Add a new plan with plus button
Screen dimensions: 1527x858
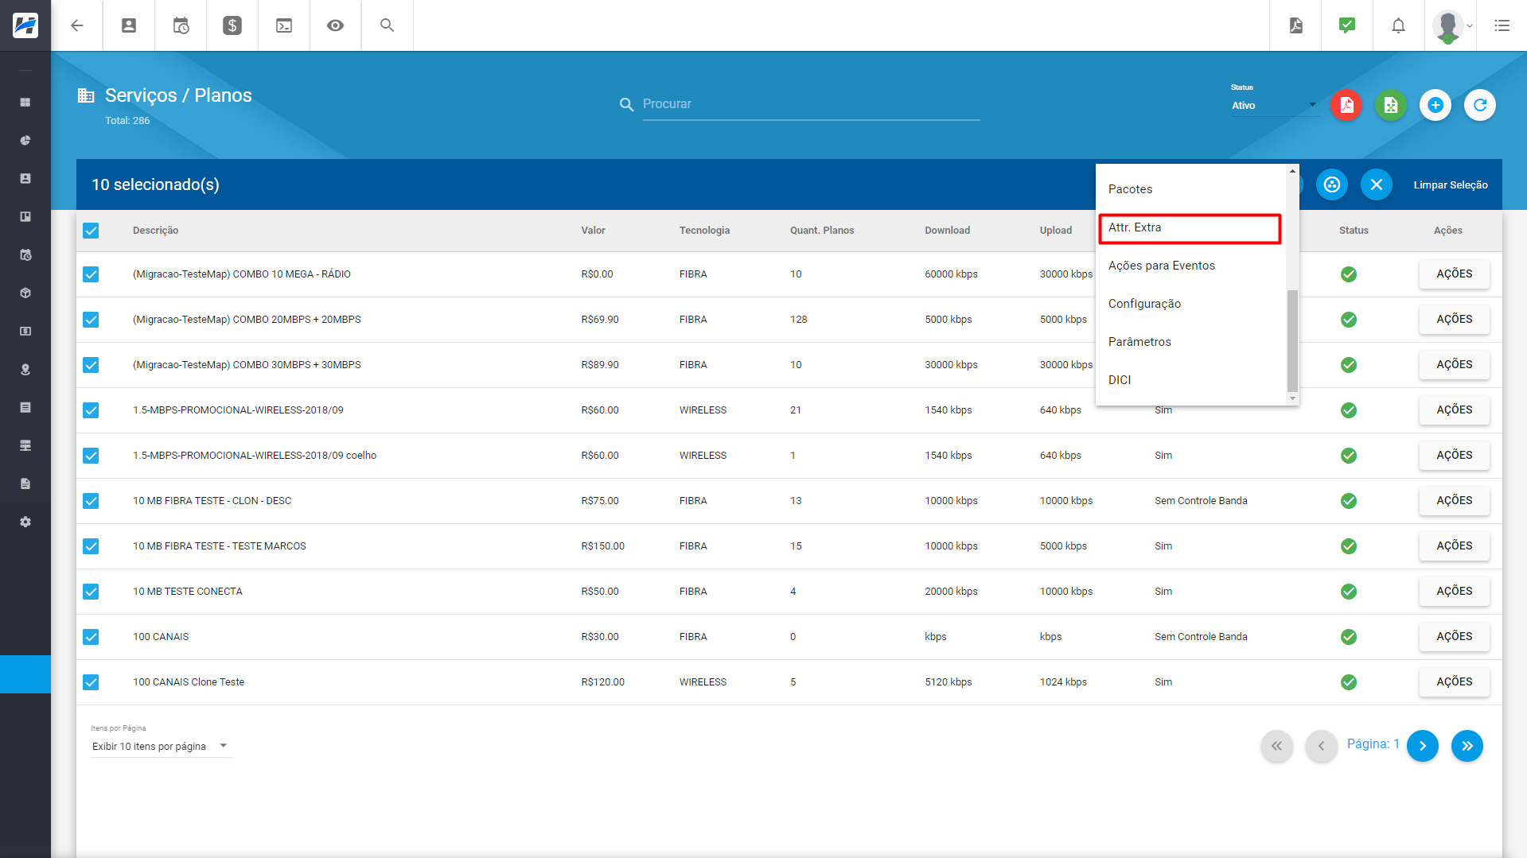coord(1435,105)
